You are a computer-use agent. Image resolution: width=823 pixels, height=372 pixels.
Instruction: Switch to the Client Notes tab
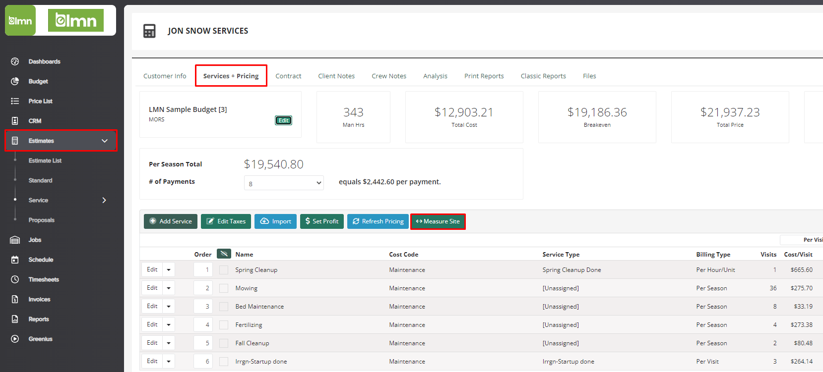click(336, 76)
